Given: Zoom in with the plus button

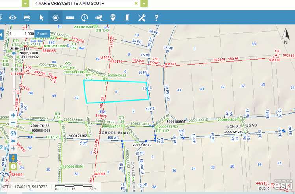Looking at the screenshot, I should pos(13,116).
